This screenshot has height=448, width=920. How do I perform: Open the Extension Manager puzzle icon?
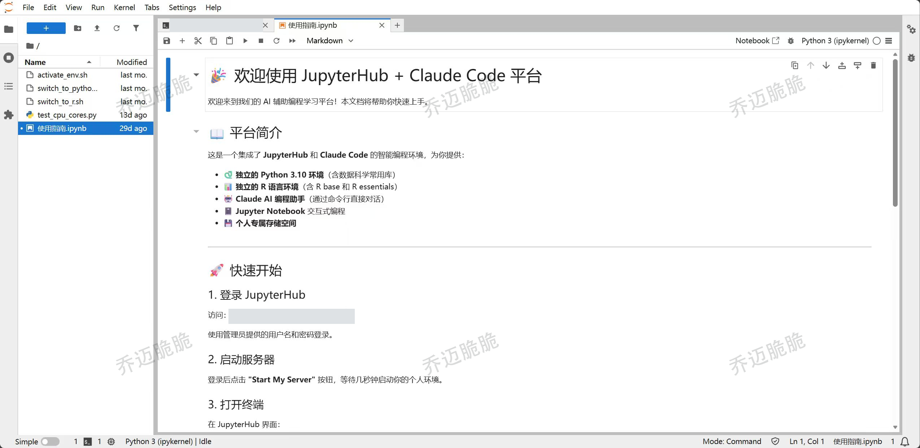pyautogui.click(x=9, y=115)
